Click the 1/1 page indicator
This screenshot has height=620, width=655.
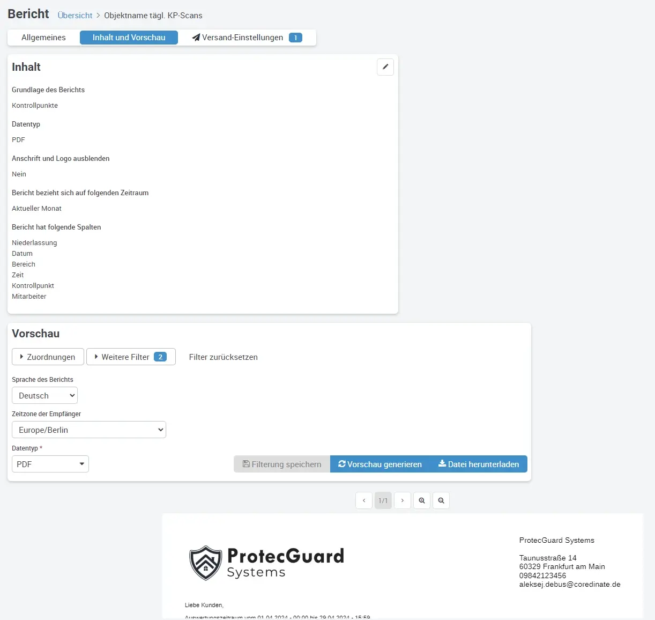pyautogui.click(x=383, y=500)
